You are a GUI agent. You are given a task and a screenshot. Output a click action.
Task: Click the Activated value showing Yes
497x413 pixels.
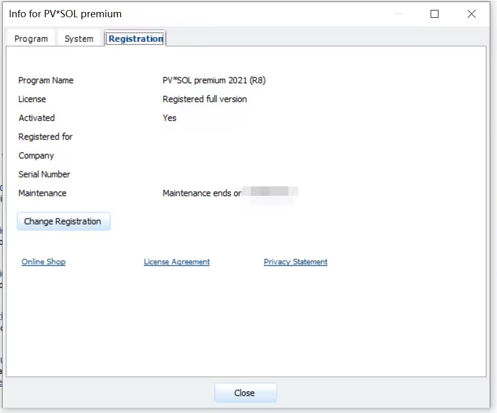(169, 118)
